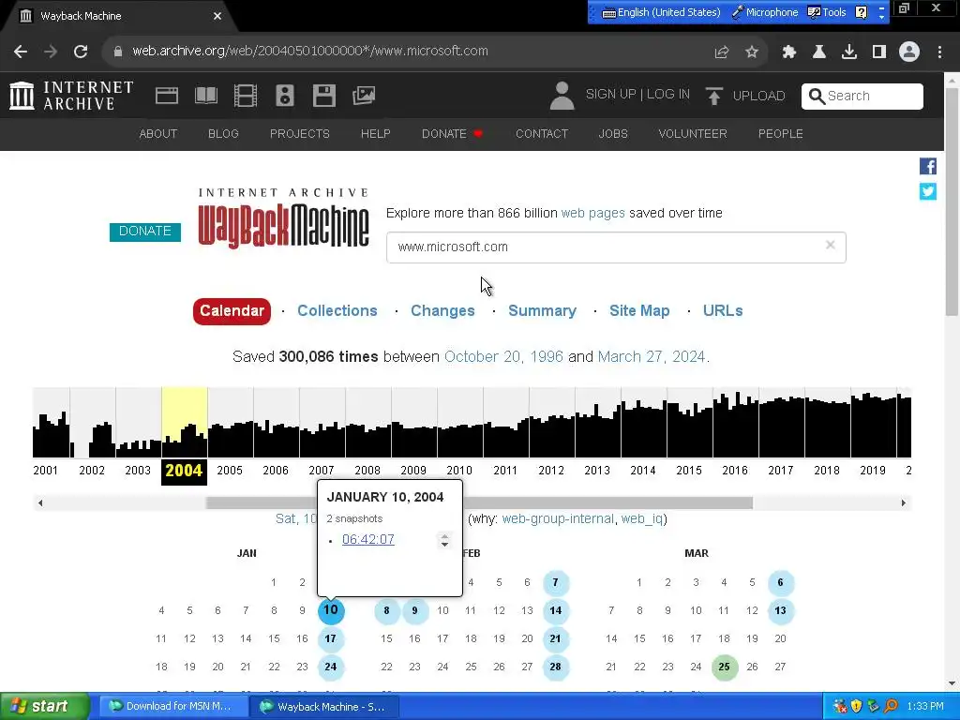The width and height of the screenshot is (960, 720).
Task: Select year 2010 on the timeline
Action: (x=459, y=471)
